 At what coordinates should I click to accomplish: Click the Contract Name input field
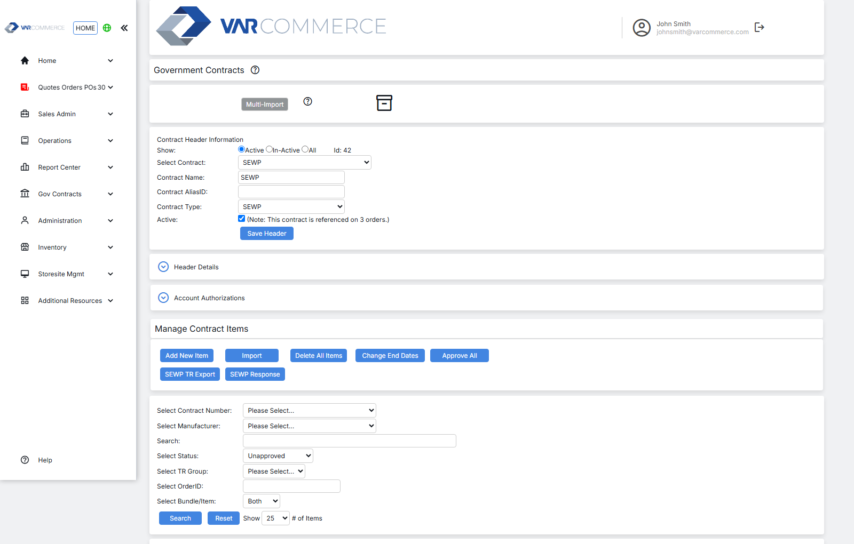click(x=291, y=178)
